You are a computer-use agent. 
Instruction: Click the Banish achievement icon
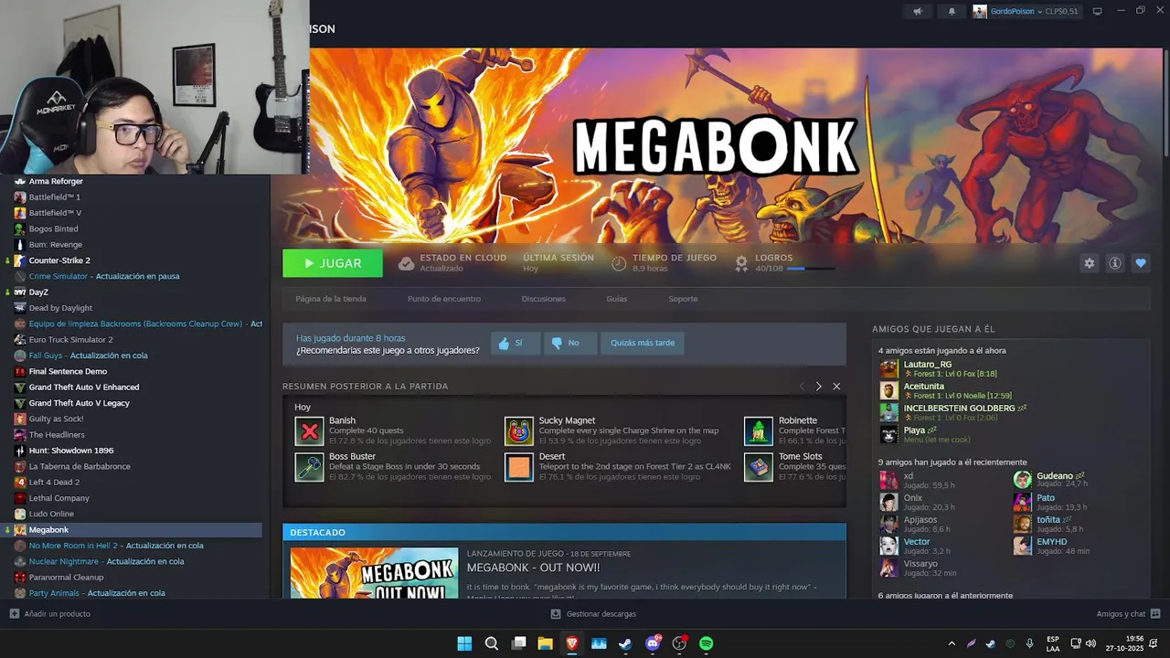310,430
